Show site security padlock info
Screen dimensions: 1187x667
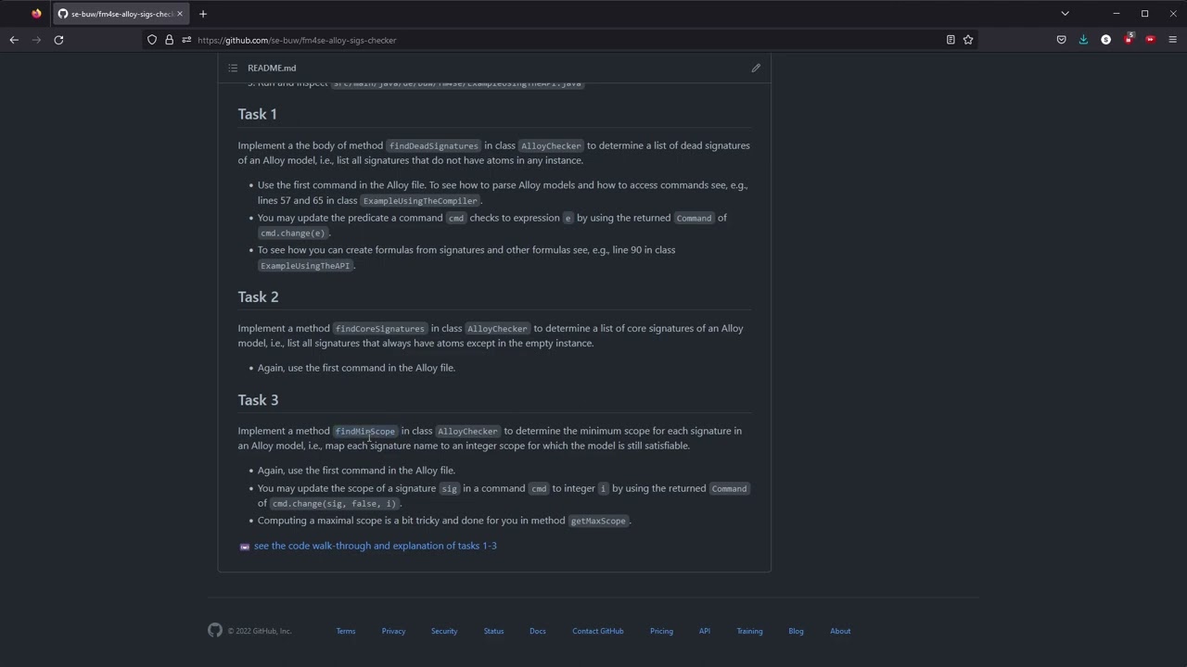pos(169,40)
